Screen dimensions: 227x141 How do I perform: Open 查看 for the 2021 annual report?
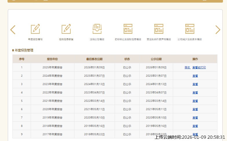click(x=195, y=101)
